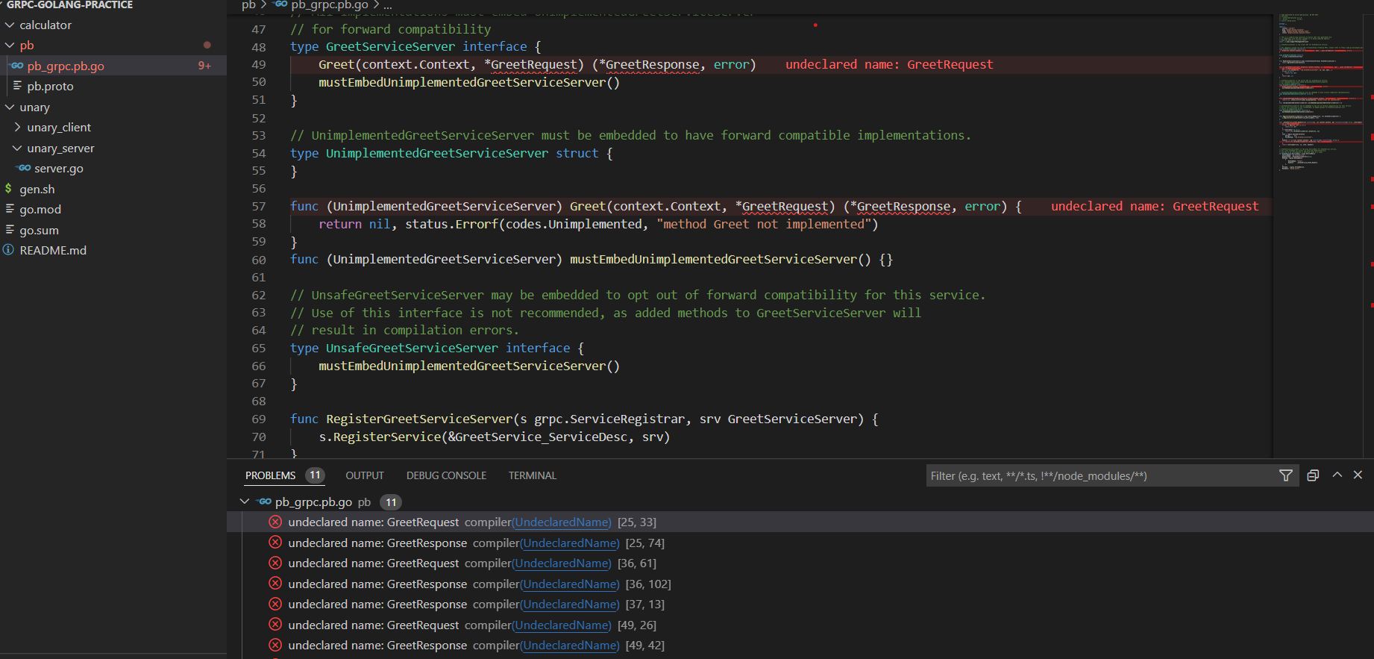The image size is (1374, 659).
Task: Maximize panel with the chevron up icon
Action: tap(1337, 475)
